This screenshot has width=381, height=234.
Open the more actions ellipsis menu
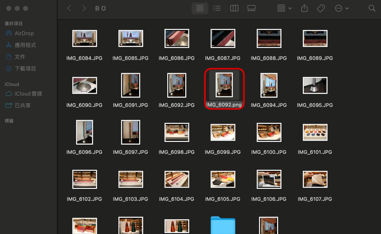(x=342, y=8)
